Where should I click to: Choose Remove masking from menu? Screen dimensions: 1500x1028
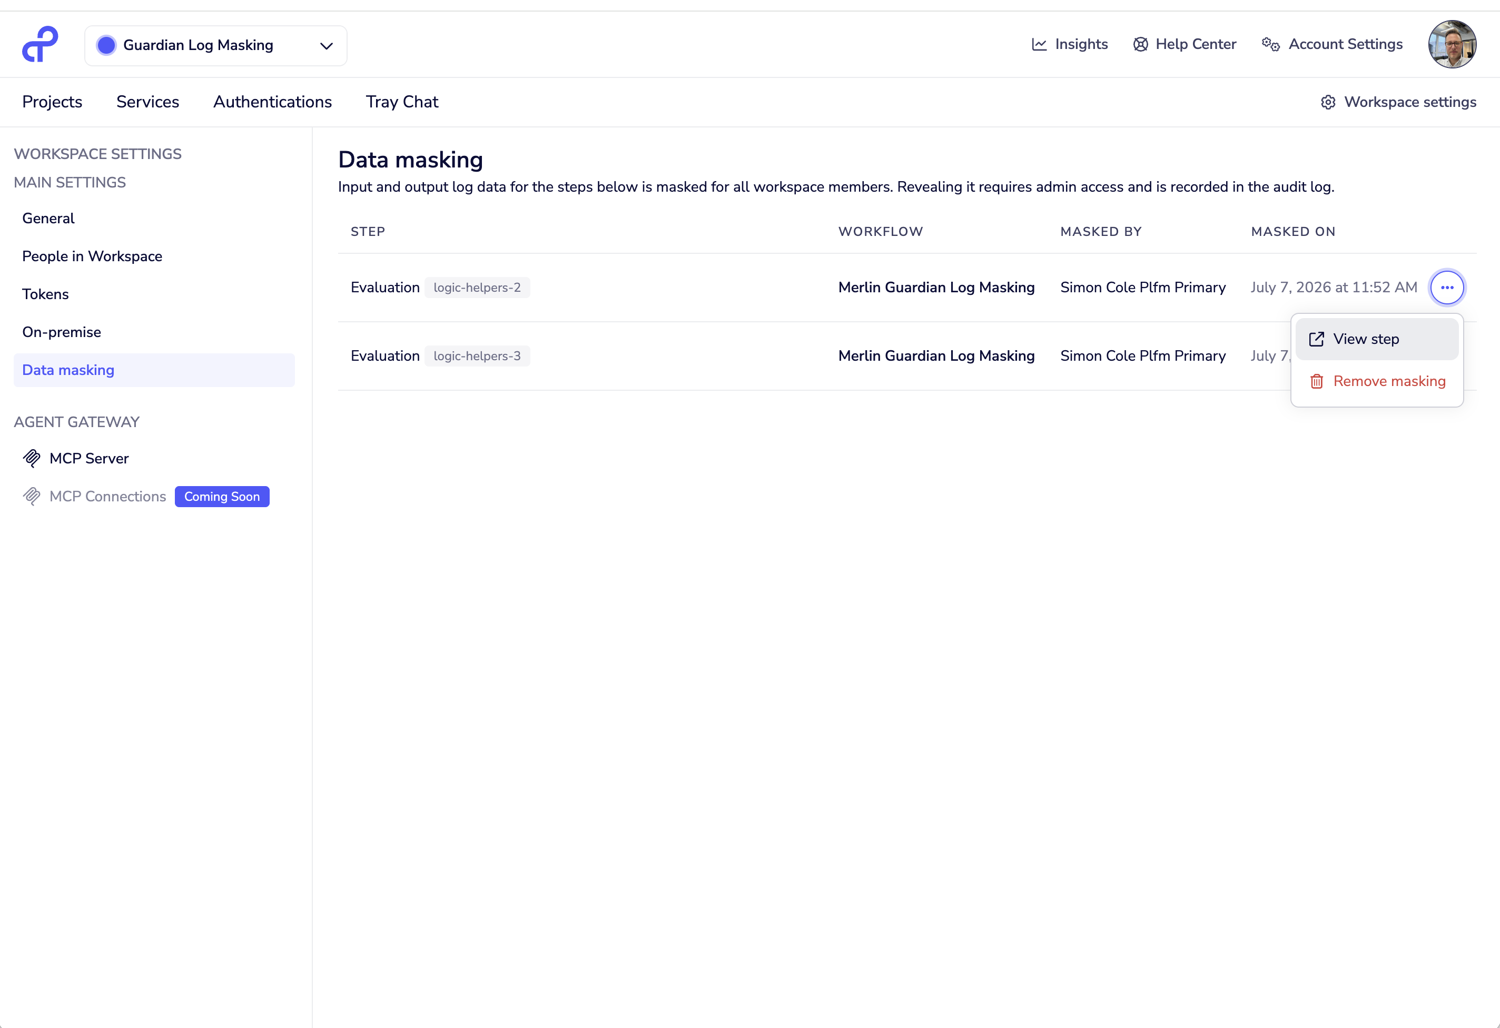[x=1377, y=381]
